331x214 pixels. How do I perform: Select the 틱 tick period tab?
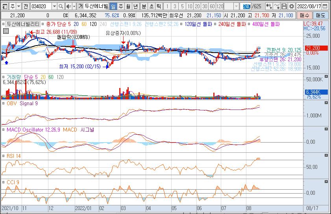point(159,7)
